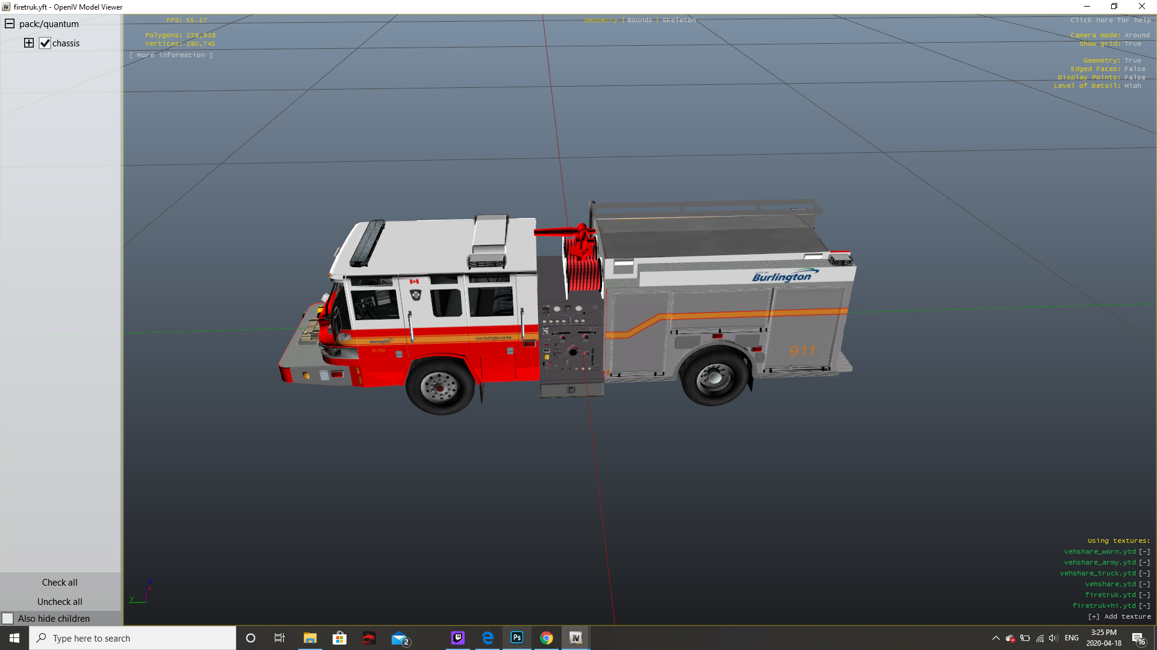Viewport: 1157px width, 650px height.
Task: Uncheck the chassis visibility checkbox
Action: (x=45, y=43)
